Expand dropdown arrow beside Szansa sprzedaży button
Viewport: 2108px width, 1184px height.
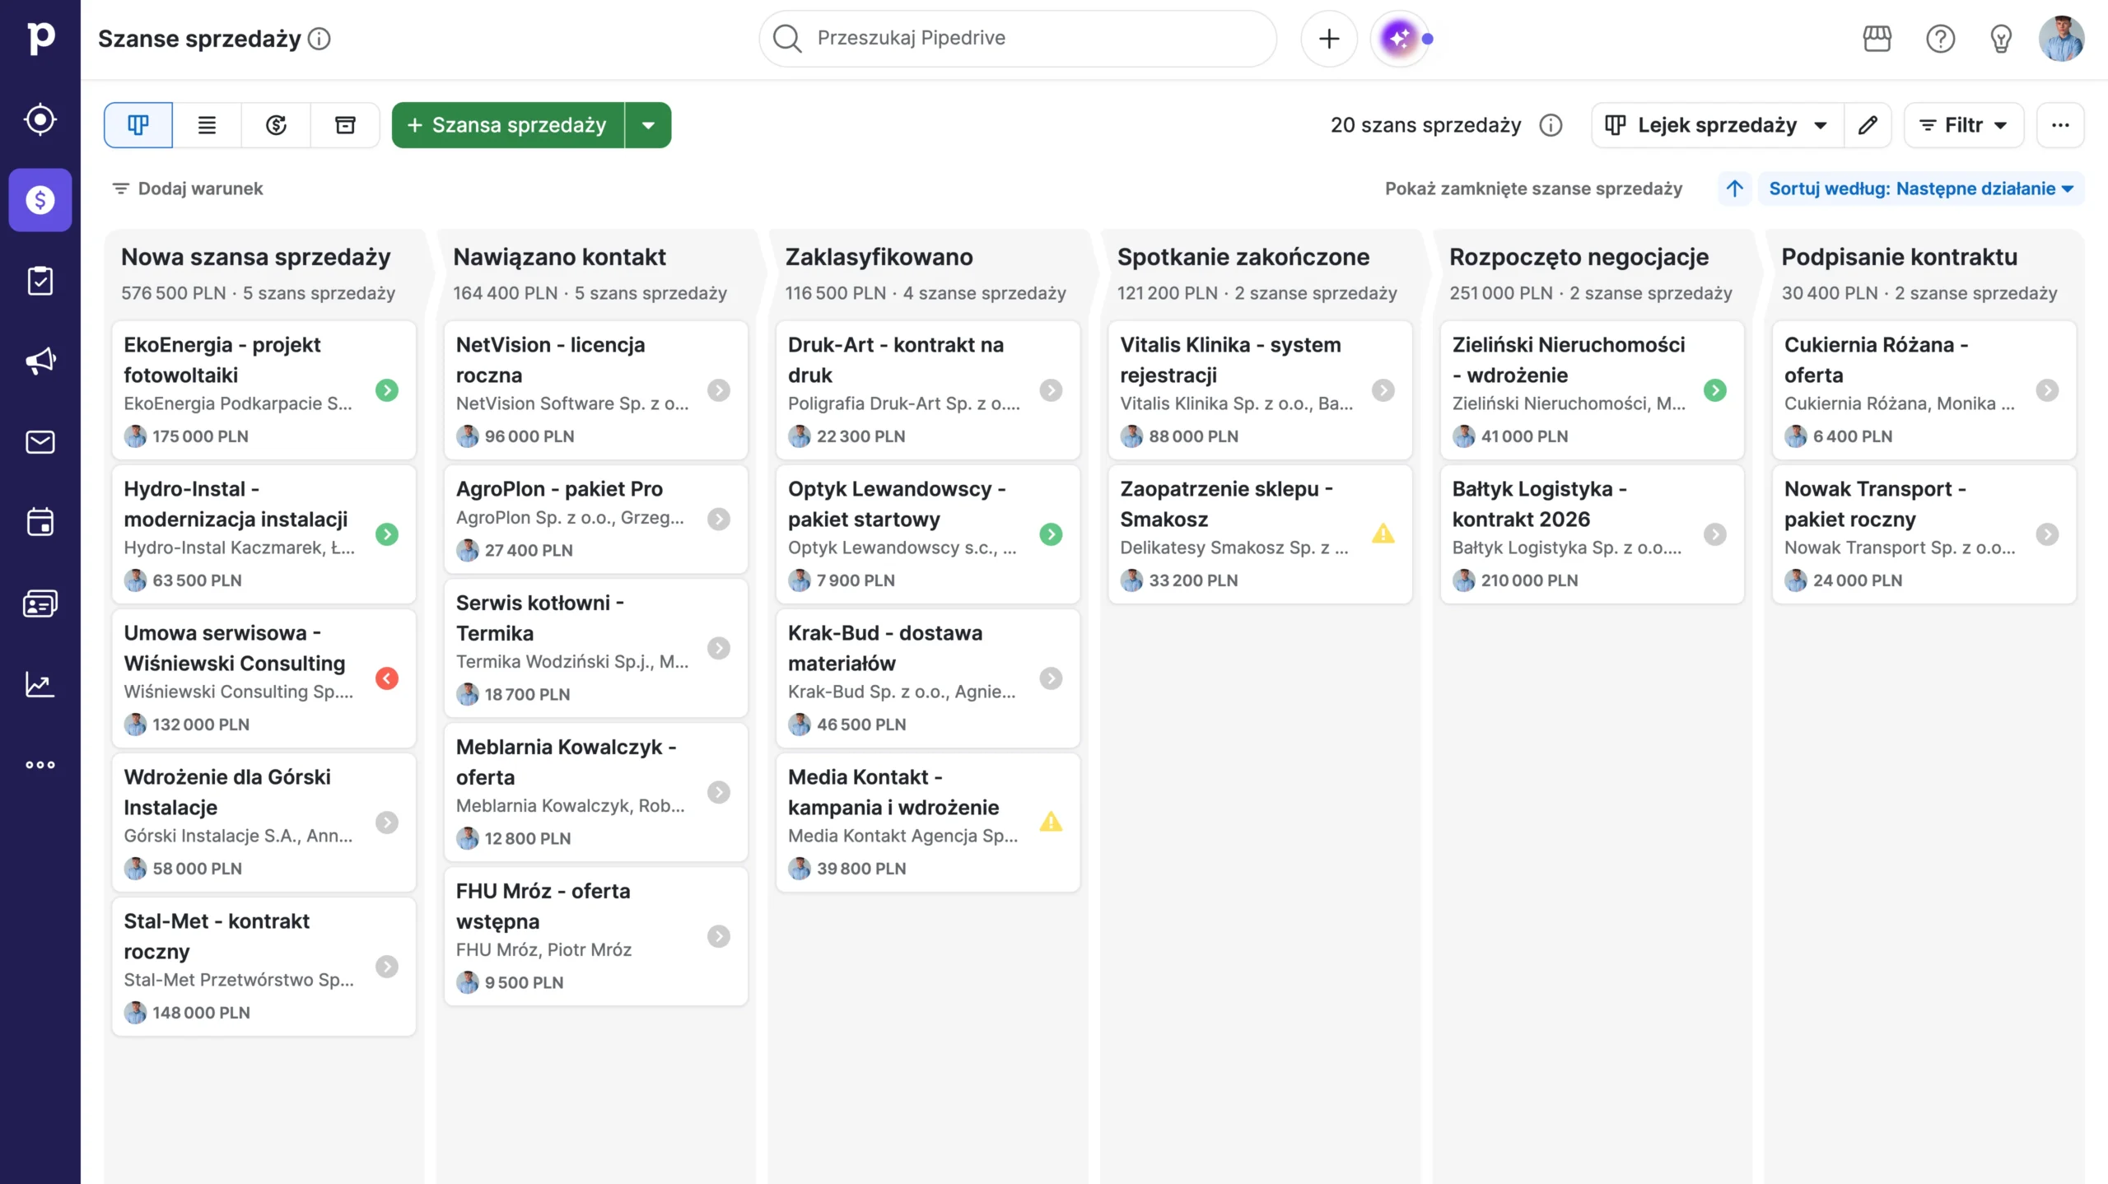[649, 125]
